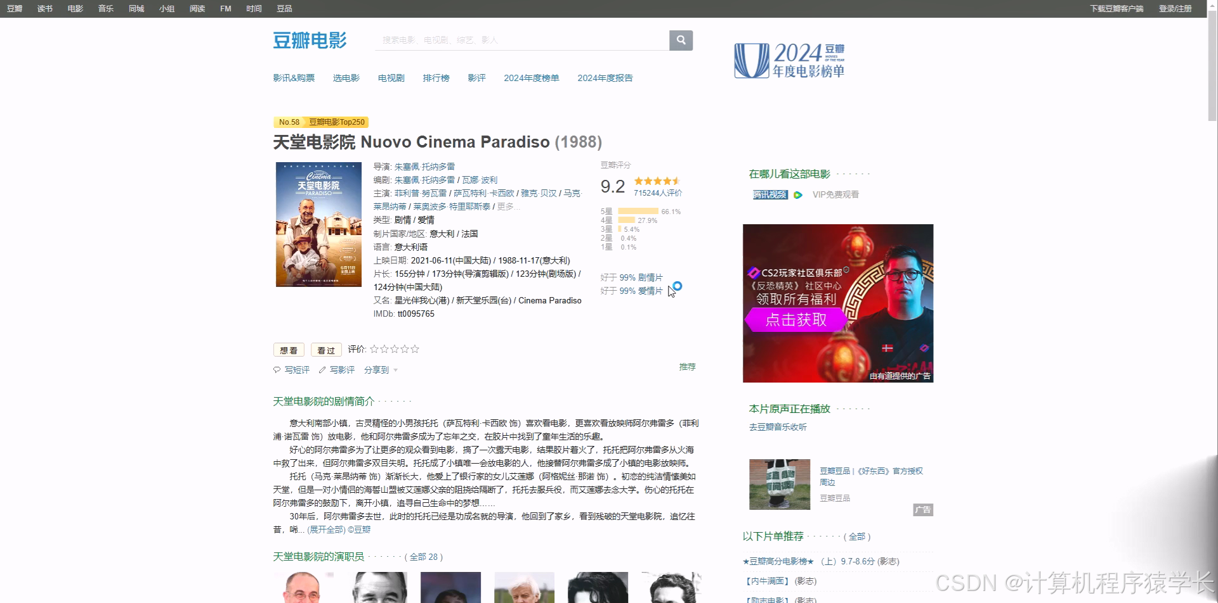Click VIP免费观看 link
Image resolution: width=1218 pixels, height=603 pixels.
click(835, 195)
